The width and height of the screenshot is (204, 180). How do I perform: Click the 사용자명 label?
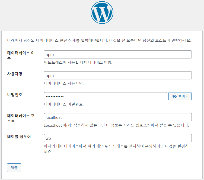point(15,74)
